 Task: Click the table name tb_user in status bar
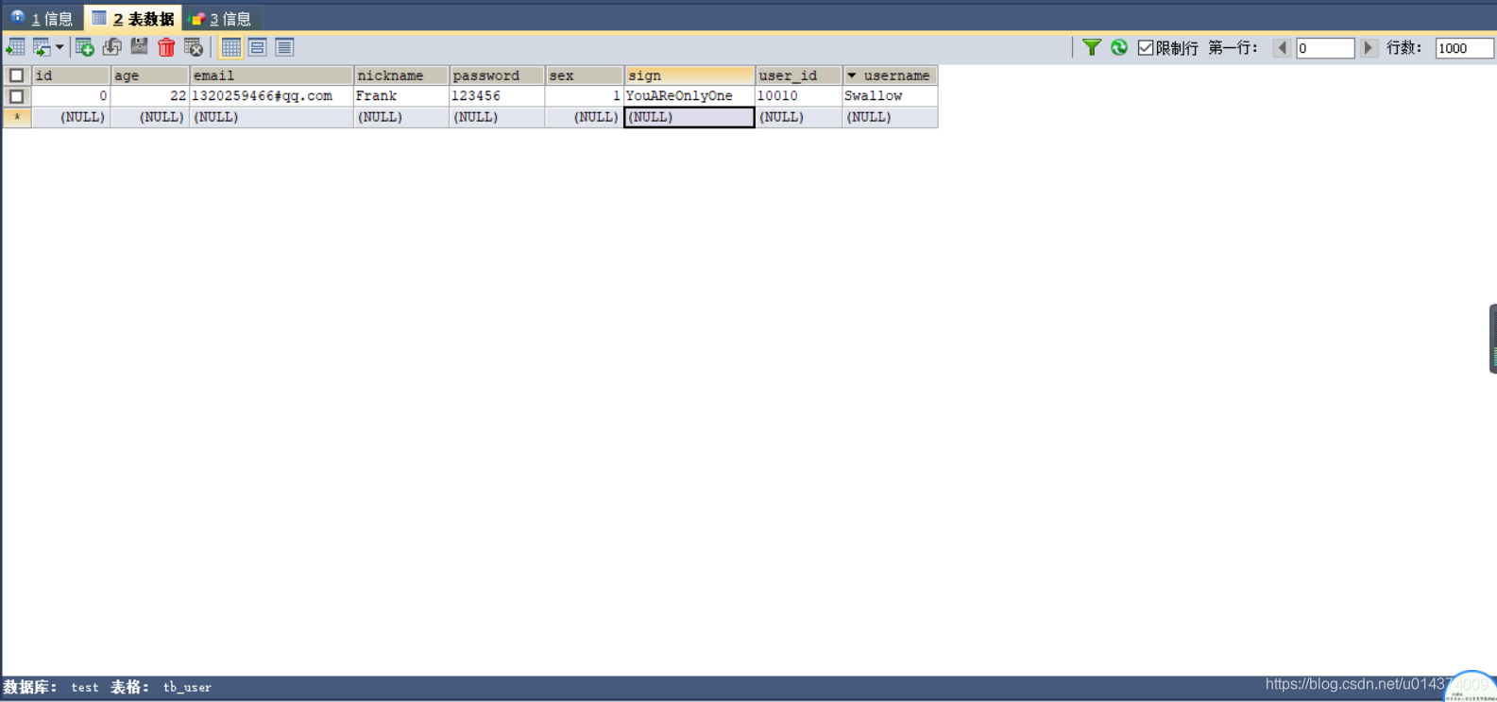pyautogui.click(x=187, y=688)
